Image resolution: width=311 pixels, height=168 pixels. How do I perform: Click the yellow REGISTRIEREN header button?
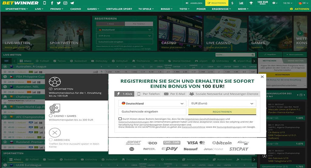[x=217, y=3]
